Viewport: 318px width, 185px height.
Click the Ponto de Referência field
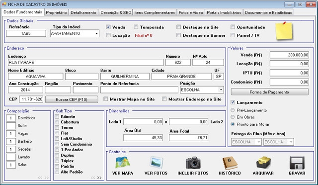[139, 90]
